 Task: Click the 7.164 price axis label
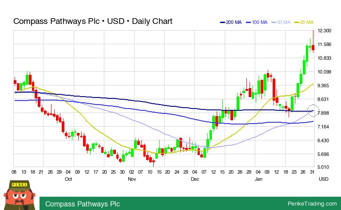pos(324,127)
